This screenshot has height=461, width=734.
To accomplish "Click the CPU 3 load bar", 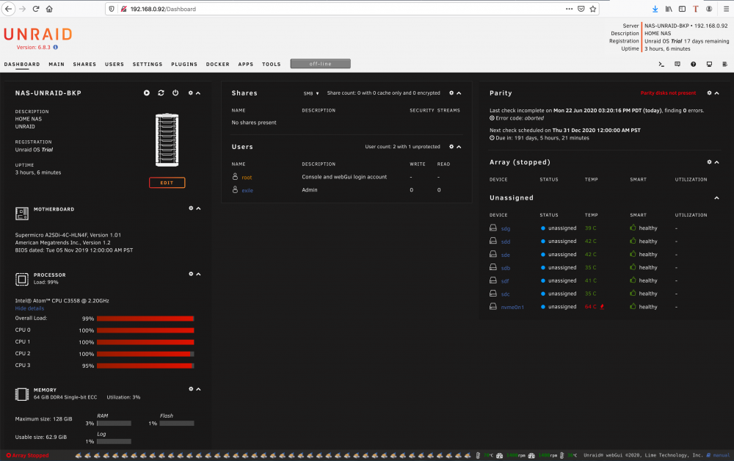I will 145,366.
